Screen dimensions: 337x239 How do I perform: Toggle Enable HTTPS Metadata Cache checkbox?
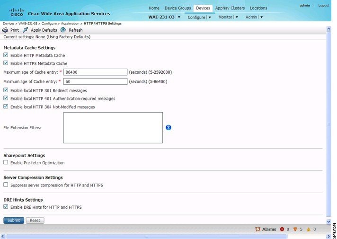pos(6,63)
